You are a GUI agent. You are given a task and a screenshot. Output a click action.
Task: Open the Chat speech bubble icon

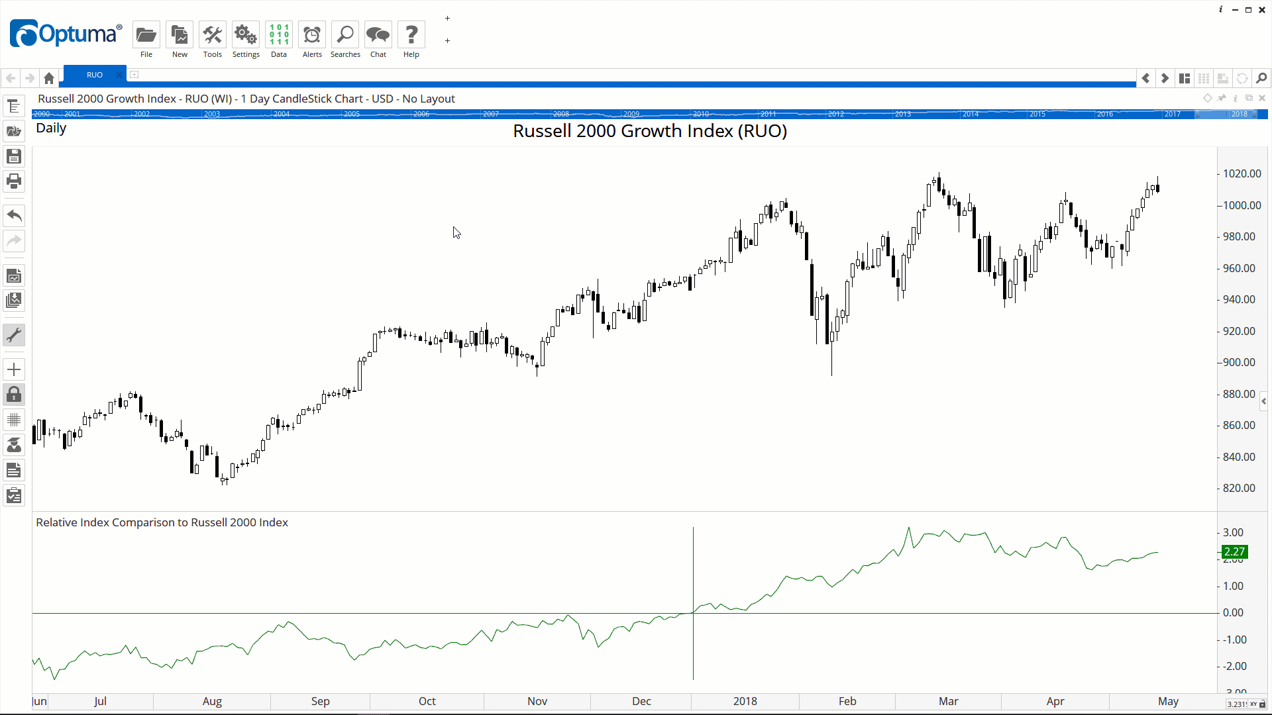point(378,34)
